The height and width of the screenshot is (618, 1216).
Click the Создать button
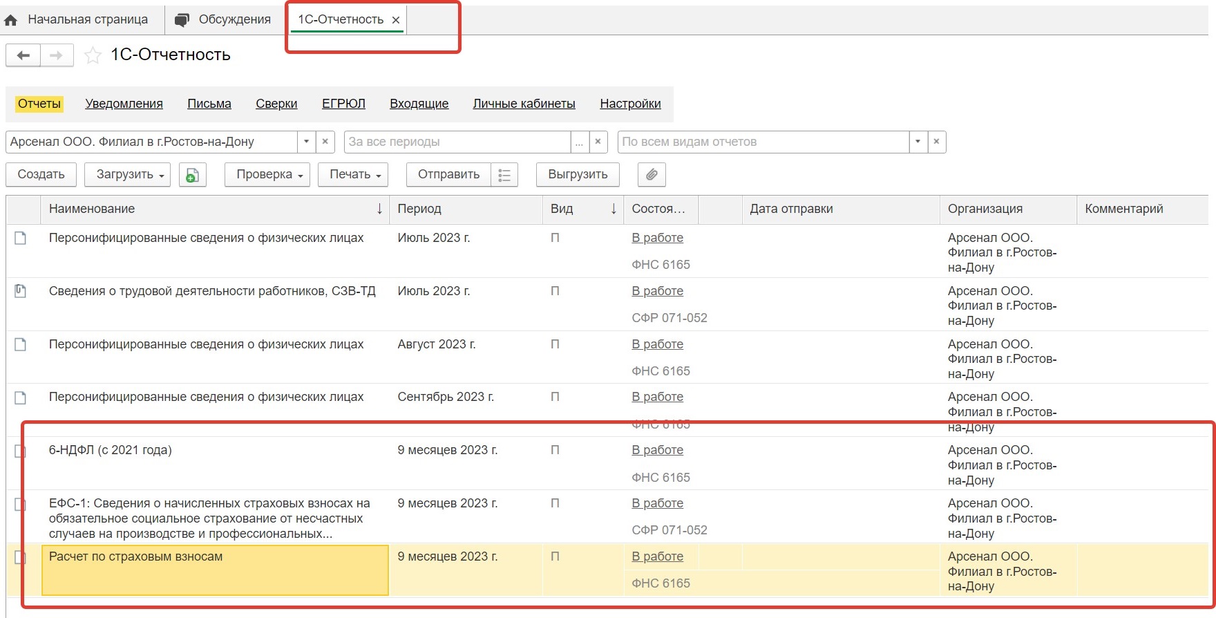(x=41, y=175)
